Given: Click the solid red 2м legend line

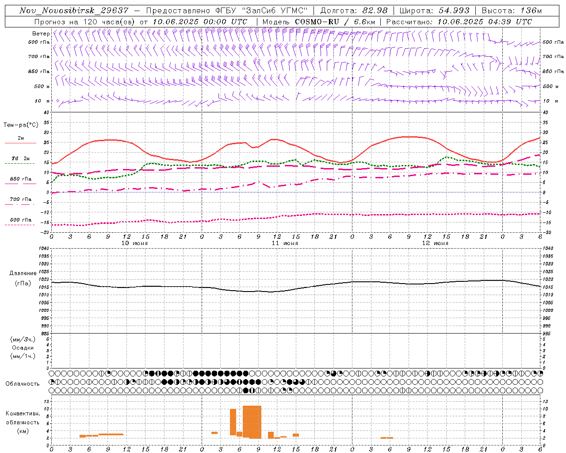Looking at the screenshot, I should [20, 143].
